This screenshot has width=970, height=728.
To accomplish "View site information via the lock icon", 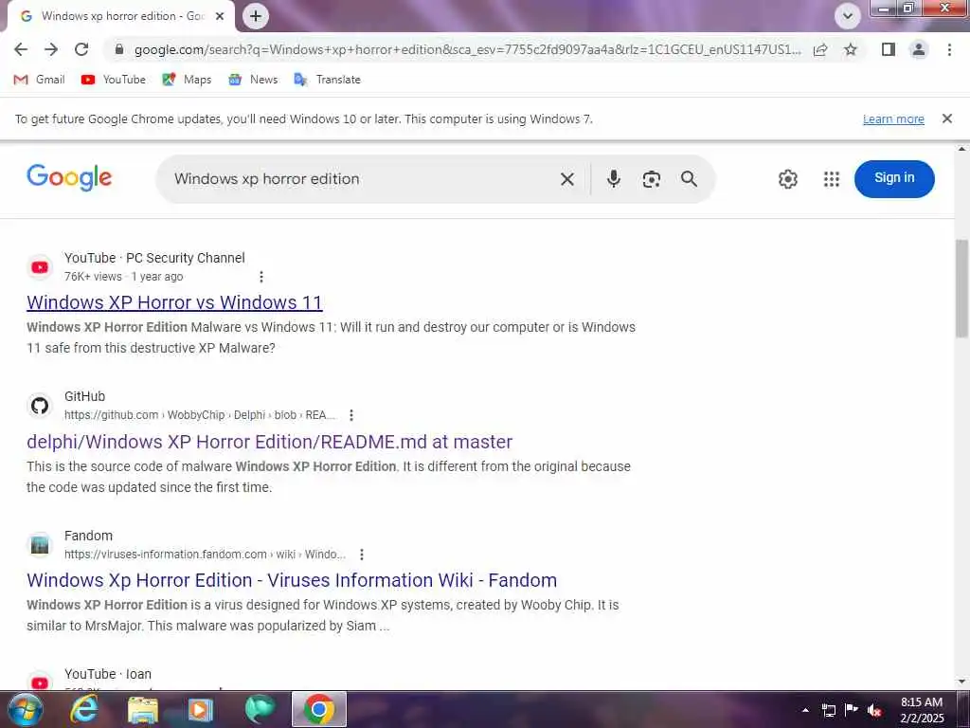I will tap(119, 49).
